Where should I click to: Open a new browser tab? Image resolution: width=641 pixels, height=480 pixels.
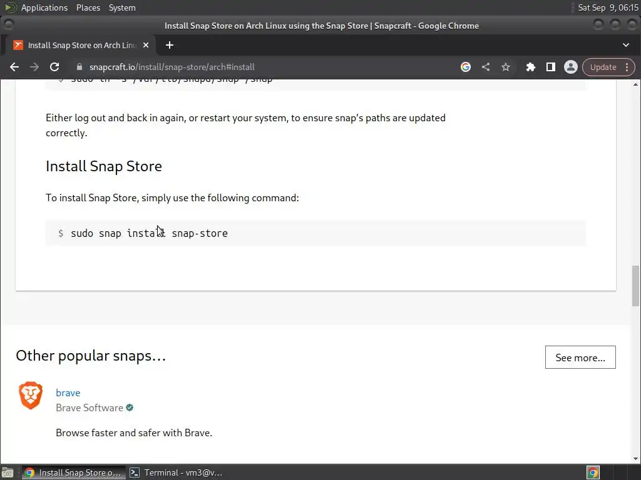point(170,45)
